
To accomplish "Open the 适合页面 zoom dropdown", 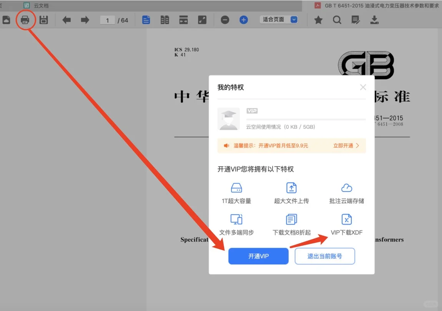I will click(x=279, y=20).
